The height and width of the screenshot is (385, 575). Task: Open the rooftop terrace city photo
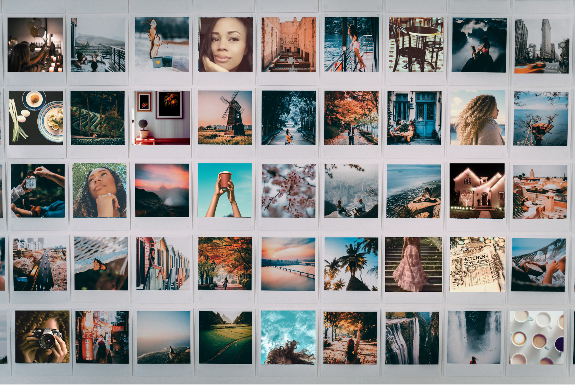(540, 192)
